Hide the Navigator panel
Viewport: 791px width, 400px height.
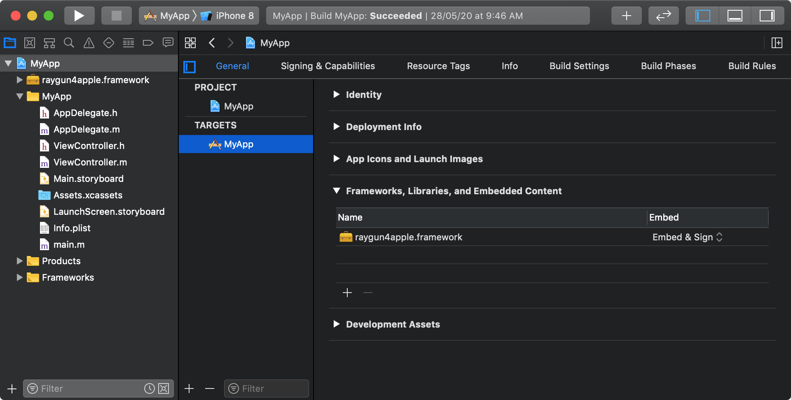[x=702, y=16]
